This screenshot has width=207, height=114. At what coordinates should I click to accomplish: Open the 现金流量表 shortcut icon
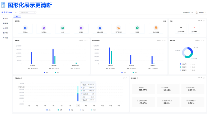click(x=156, y=28)
